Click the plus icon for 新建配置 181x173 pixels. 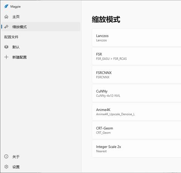click(6, 57)
